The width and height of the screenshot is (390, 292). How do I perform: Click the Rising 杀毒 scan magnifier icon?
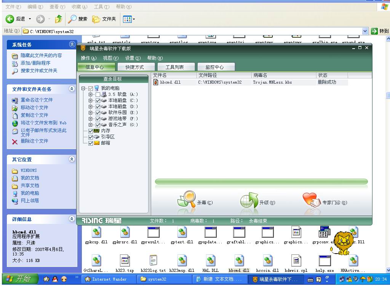tap(187, 199)
